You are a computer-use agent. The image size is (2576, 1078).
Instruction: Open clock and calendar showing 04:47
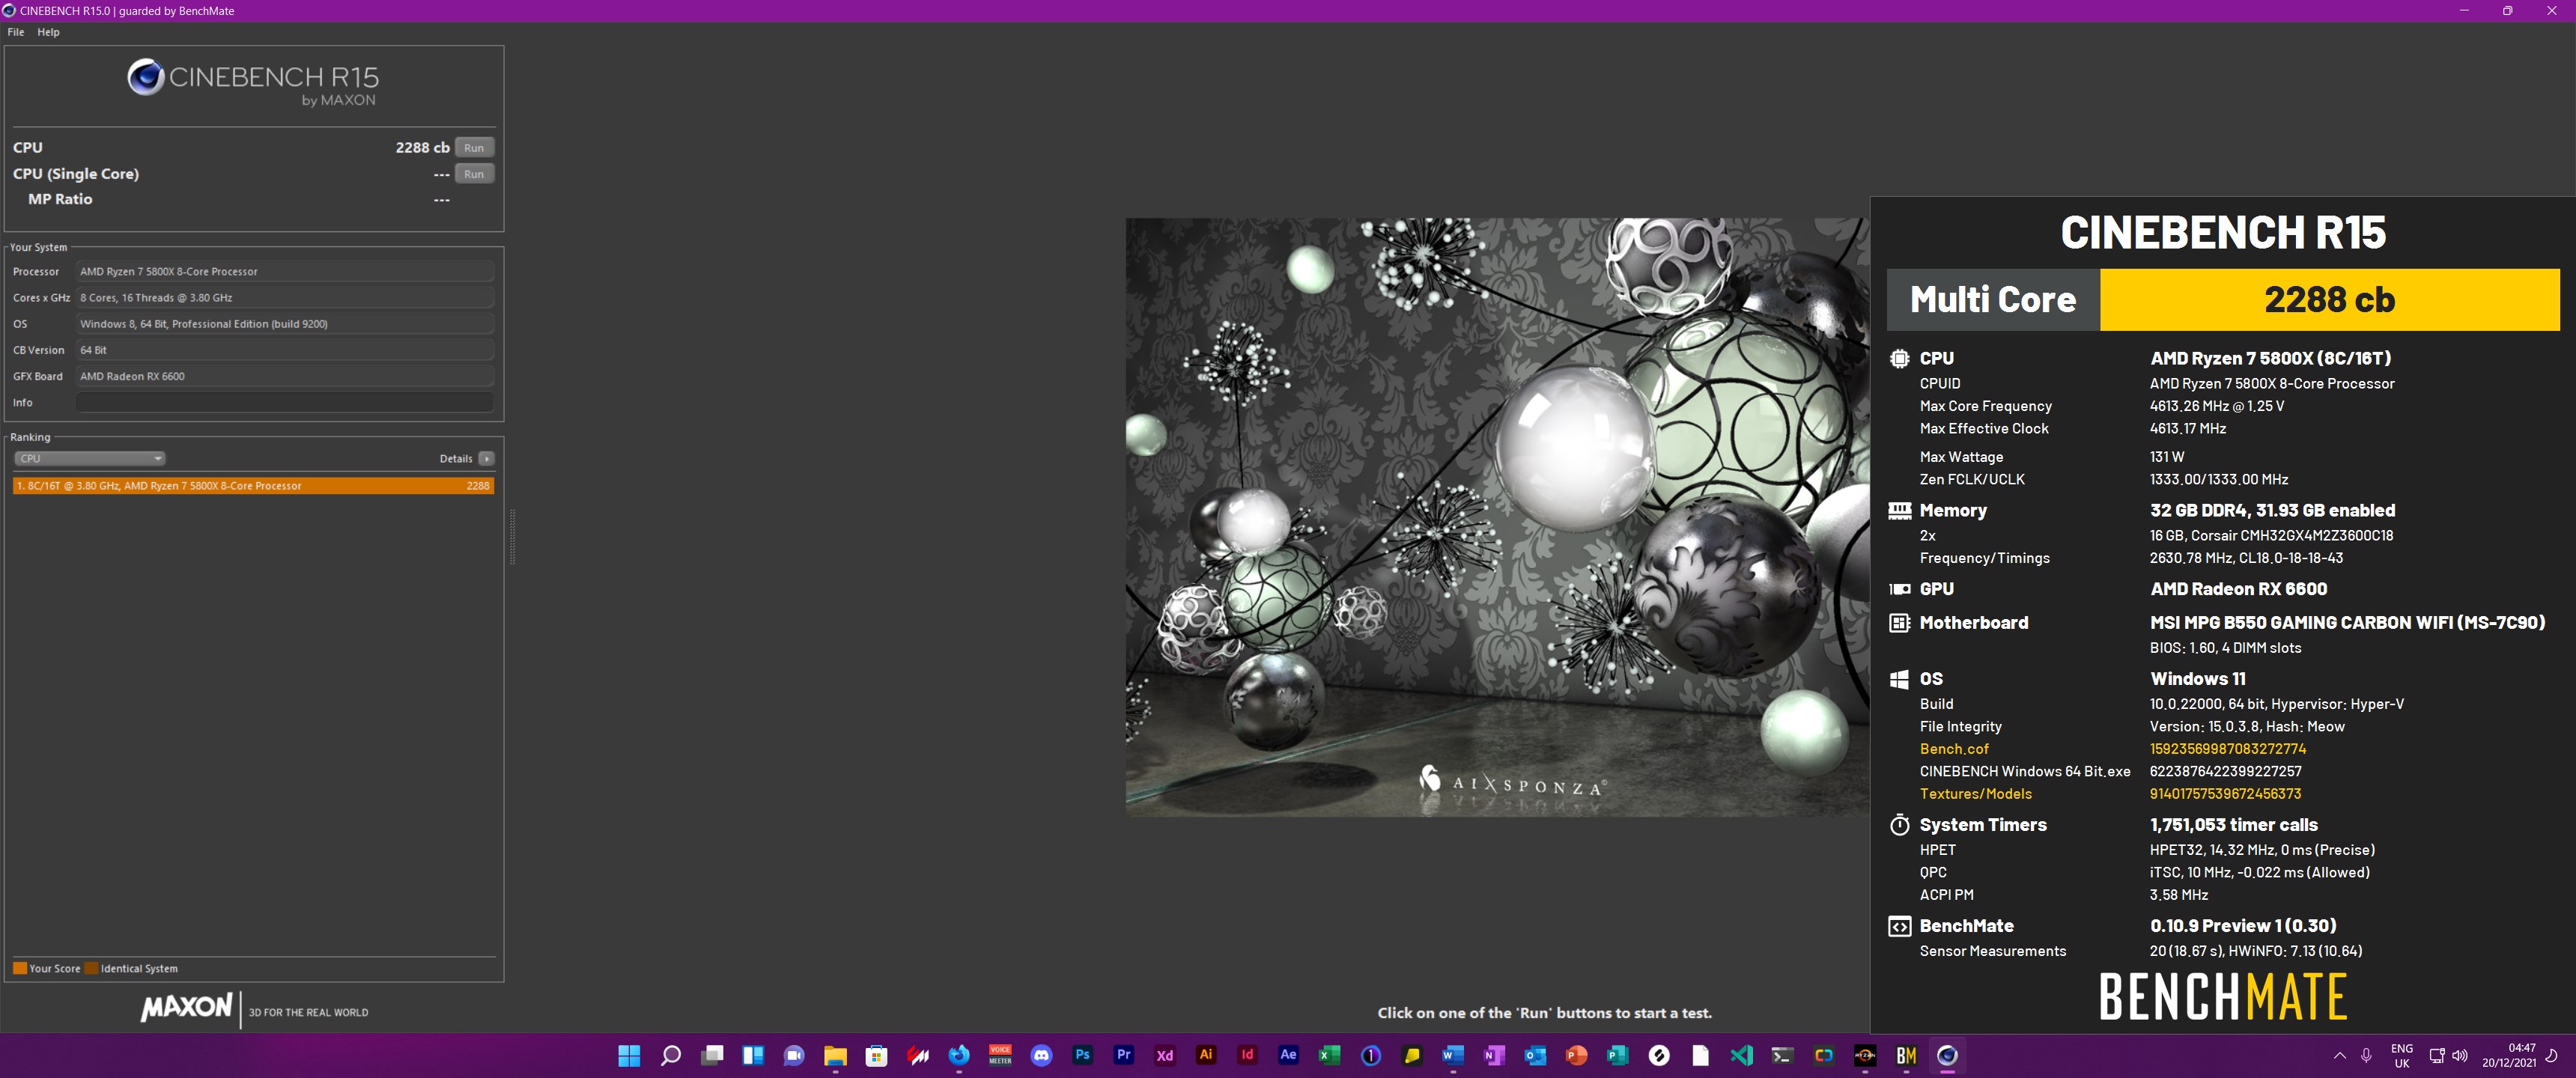click(x=2509, y=1055)
